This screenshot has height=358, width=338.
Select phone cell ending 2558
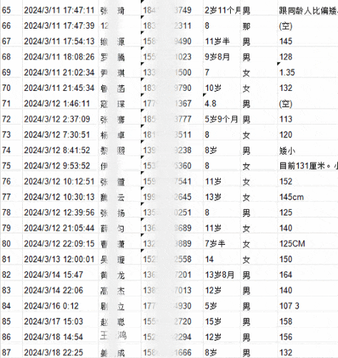[x=172, y=259]
